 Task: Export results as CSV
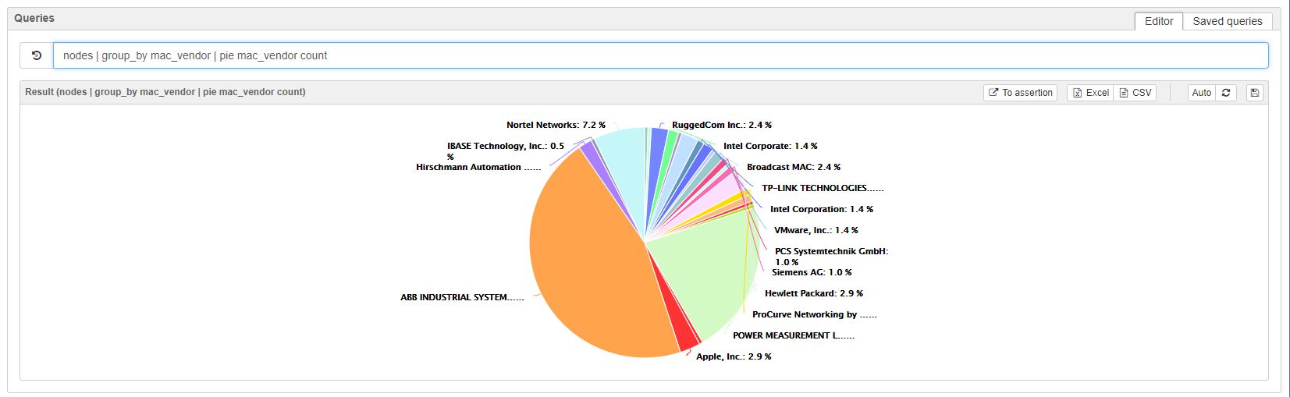click(x=1135, y=93)
